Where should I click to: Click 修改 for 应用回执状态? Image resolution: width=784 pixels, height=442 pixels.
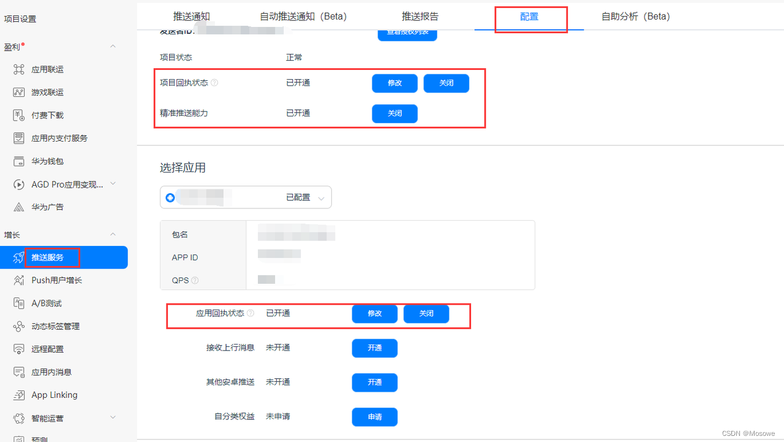[375, 314]
